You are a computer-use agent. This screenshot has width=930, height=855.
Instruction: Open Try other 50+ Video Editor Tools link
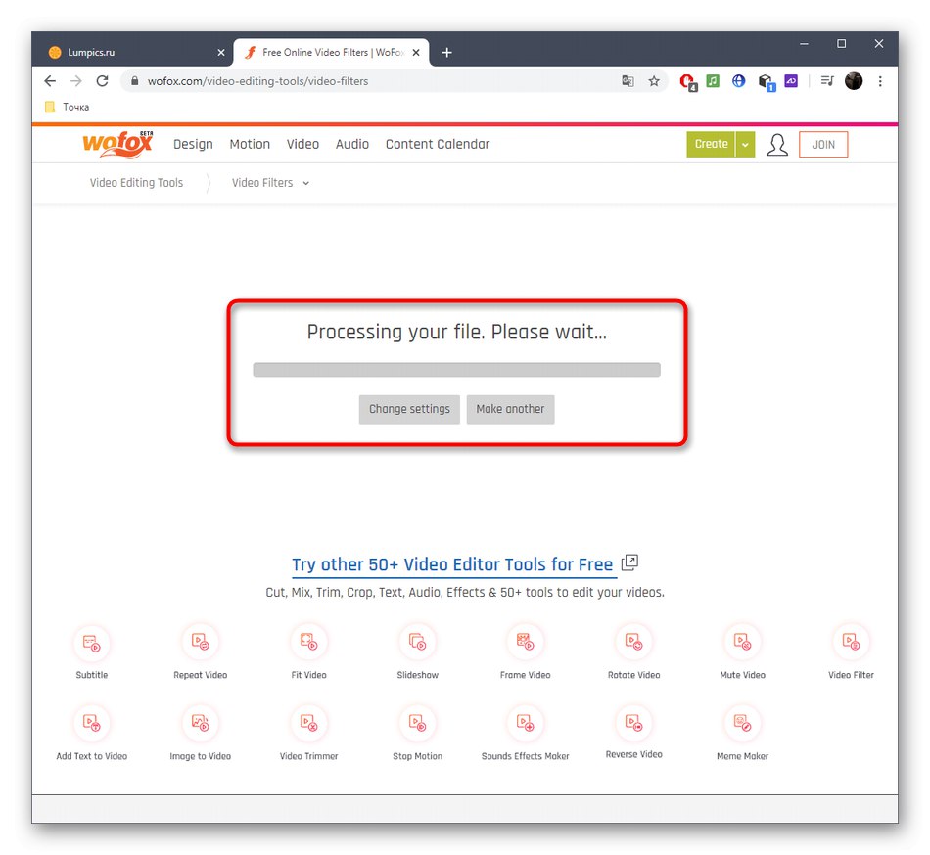pos(452,564)
